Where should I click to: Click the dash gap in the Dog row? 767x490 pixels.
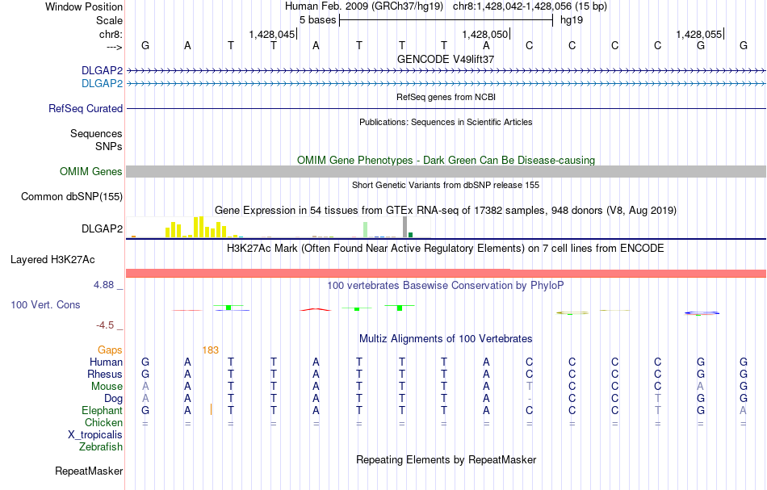click(x=530, y=399)
